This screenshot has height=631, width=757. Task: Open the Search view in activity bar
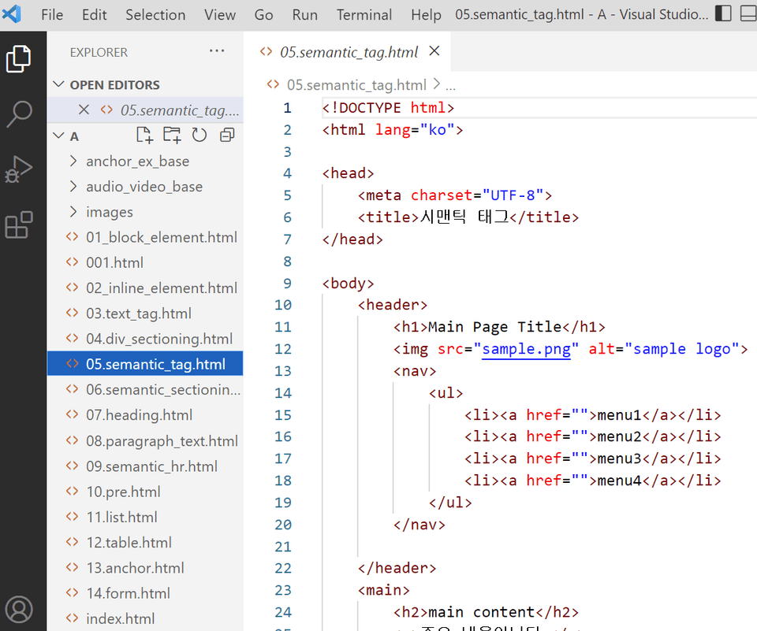pyautogui.click(x=19, y=113)
